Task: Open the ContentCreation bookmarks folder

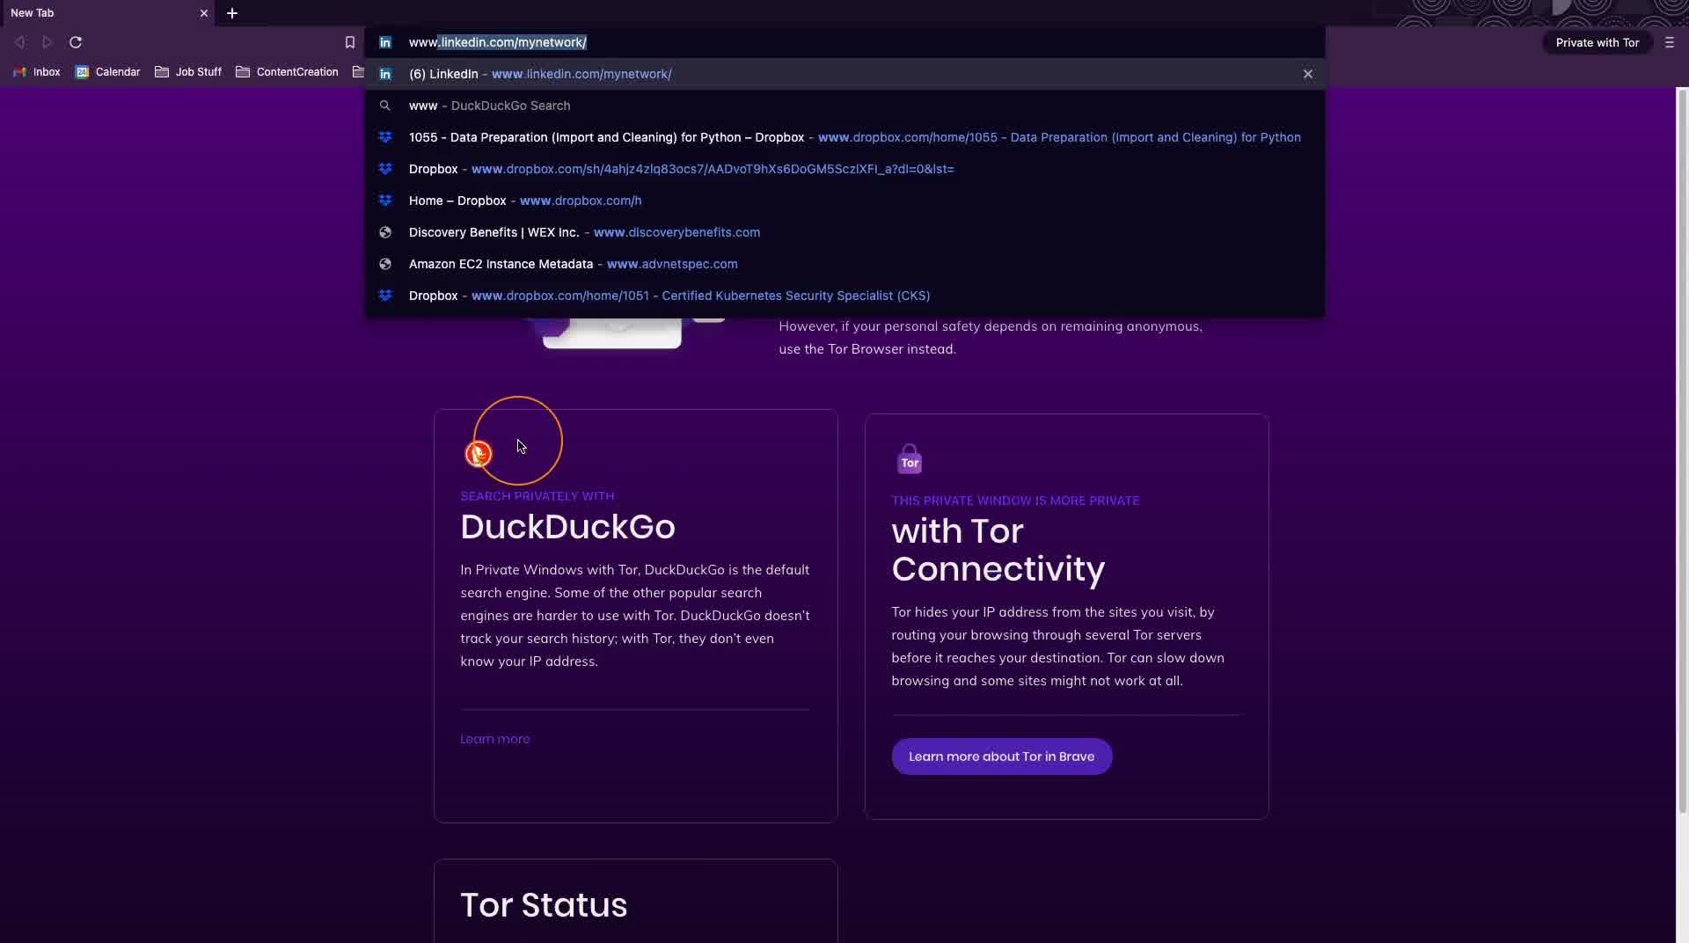Action: [287, 72]
